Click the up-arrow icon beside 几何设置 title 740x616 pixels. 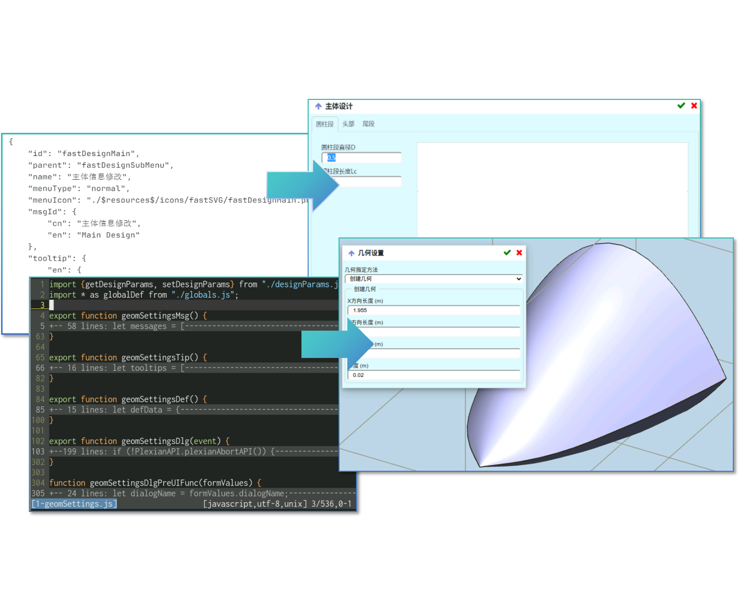(x=351, y=253)
